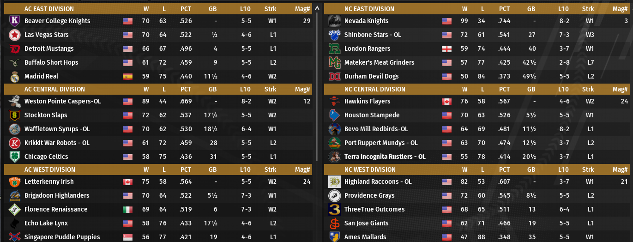633x242 pixels.
Task: Open Hawkins Flayers team page
Action: tap(367, 101)
